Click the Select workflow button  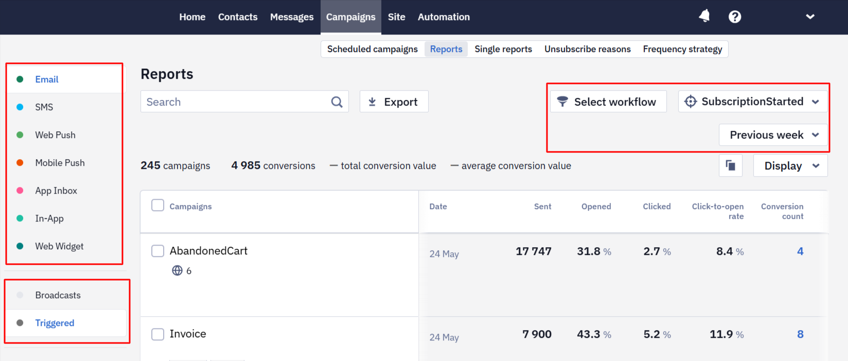[x=608, y=101]
